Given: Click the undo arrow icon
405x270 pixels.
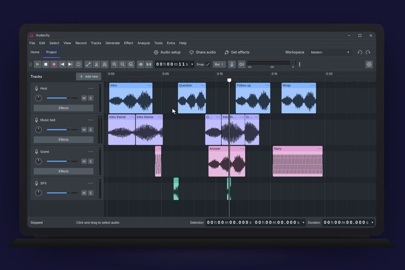Looking at the screenshot, I should pyautogui.click(x=360, y=52).
